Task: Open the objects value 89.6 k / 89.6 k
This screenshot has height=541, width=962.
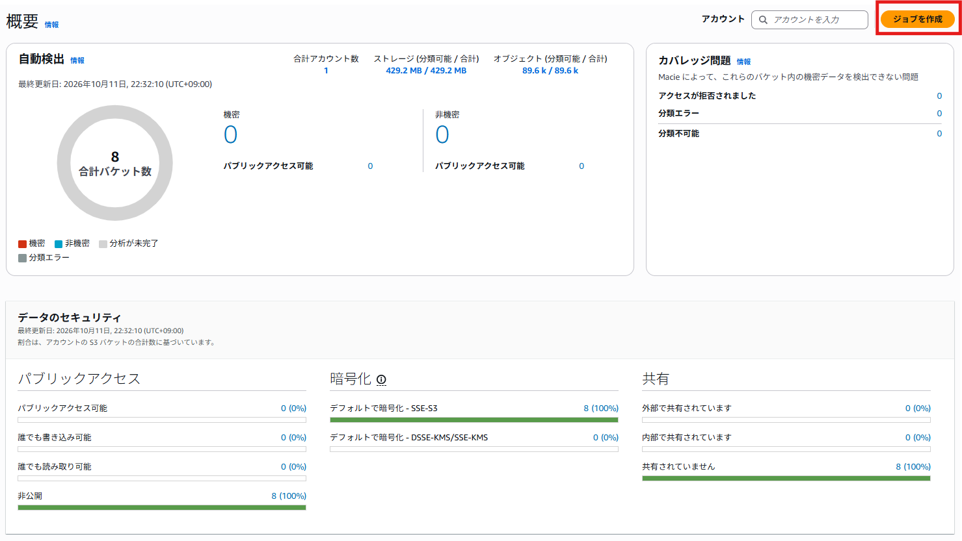Action: (550, 71)
